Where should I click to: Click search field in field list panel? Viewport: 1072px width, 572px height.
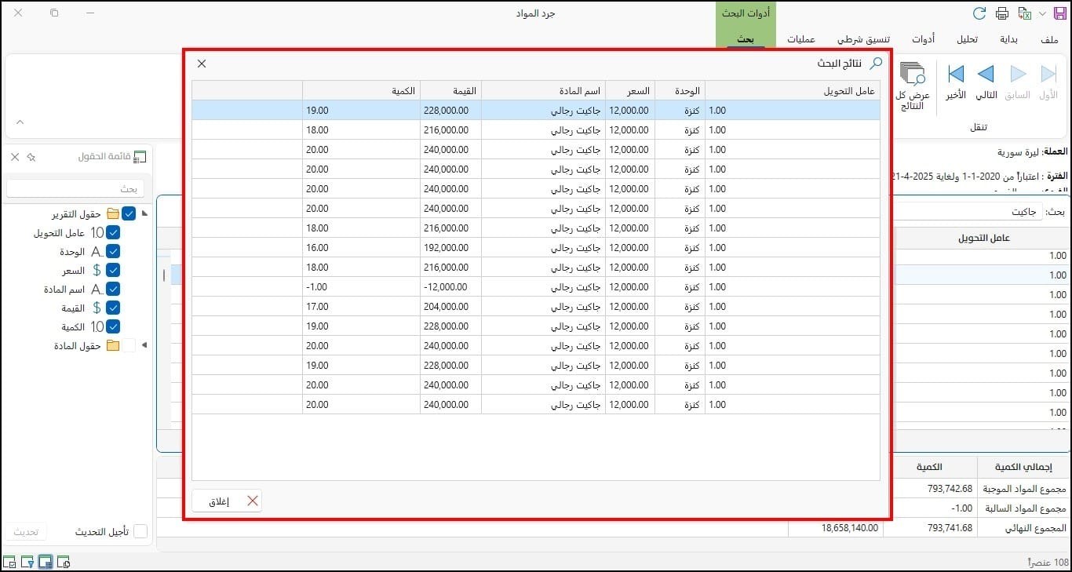[x=75, y=188]
